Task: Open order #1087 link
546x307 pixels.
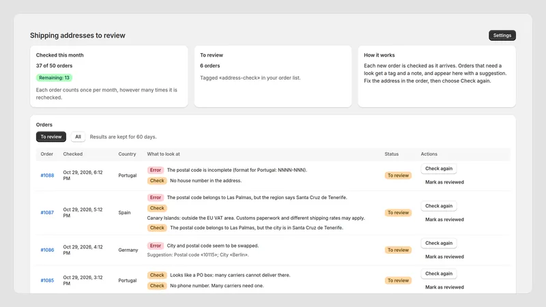Action: [47, 213]
